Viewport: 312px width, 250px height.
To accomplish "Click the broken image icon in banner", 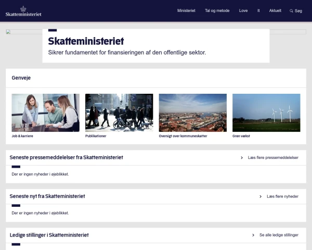I will tap(8, 32).
